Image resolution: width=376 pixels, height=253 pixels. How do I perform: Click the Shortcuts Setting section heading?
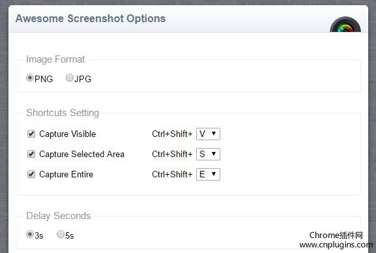pyautogui.click(x=63, y=113)
